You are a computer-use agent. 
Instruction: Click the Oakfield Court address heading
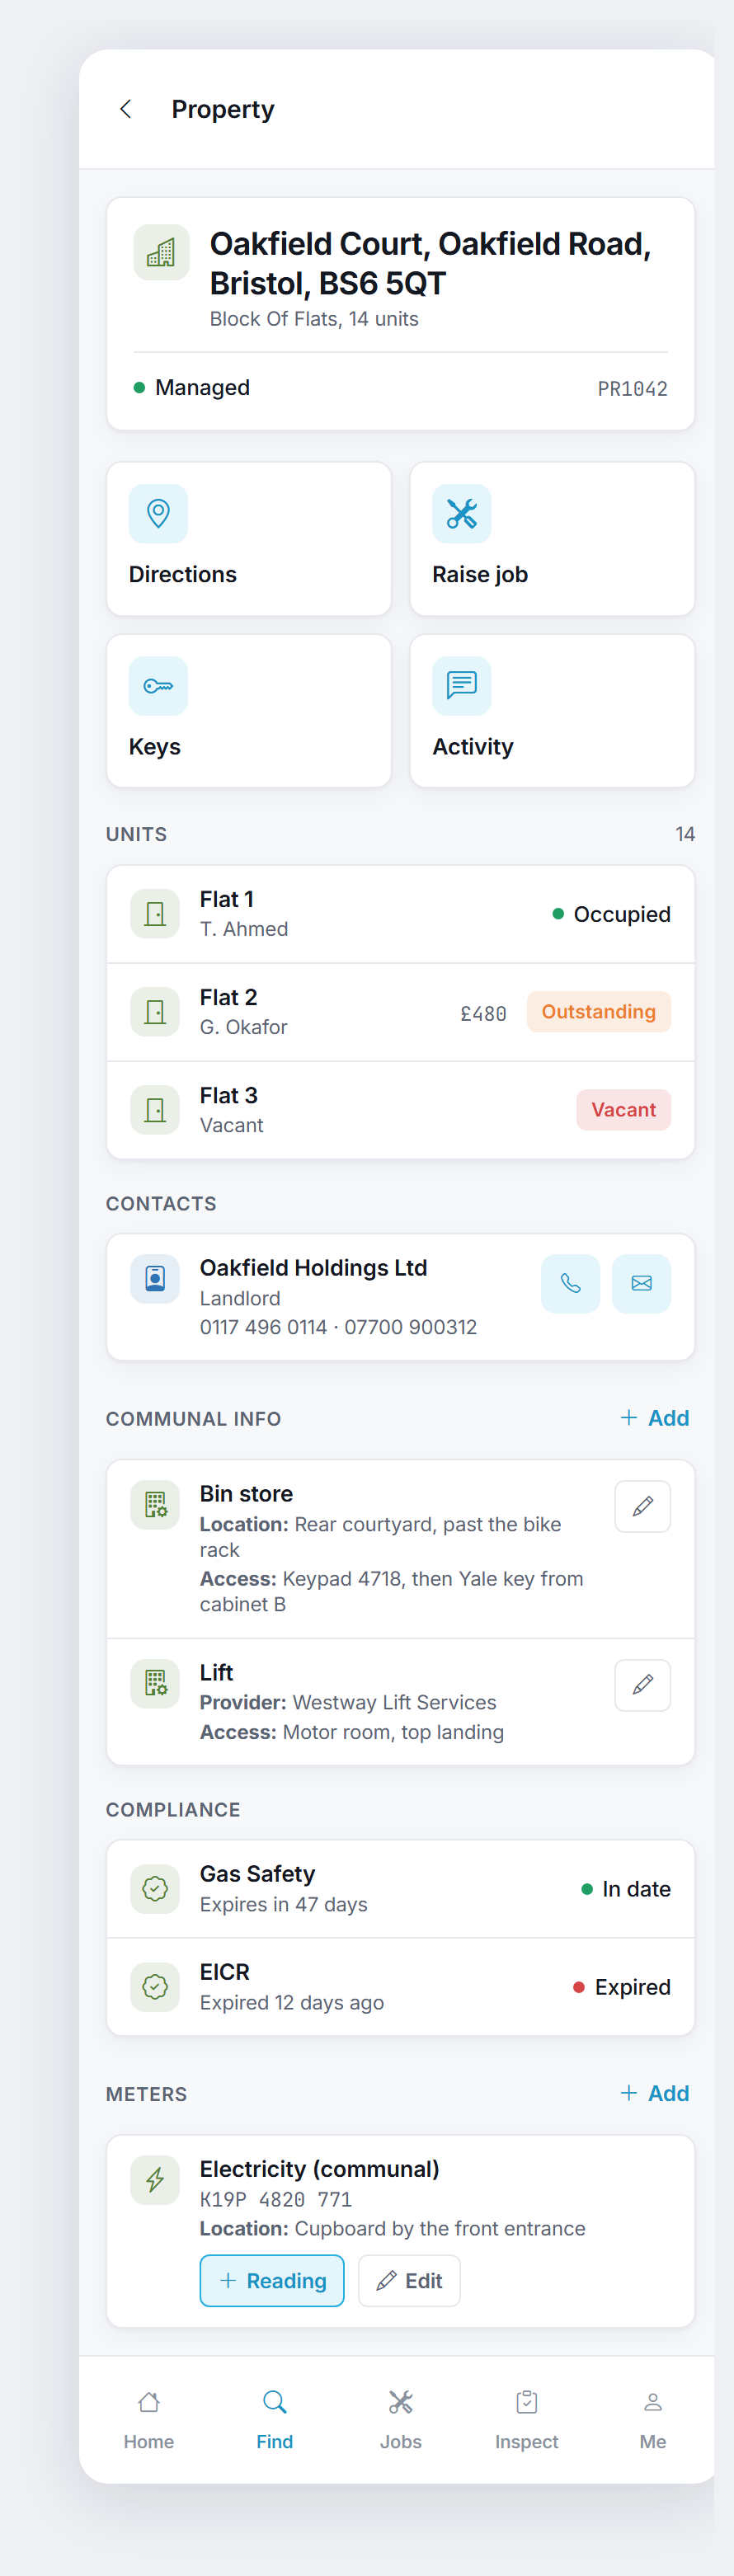coord(430,263)
